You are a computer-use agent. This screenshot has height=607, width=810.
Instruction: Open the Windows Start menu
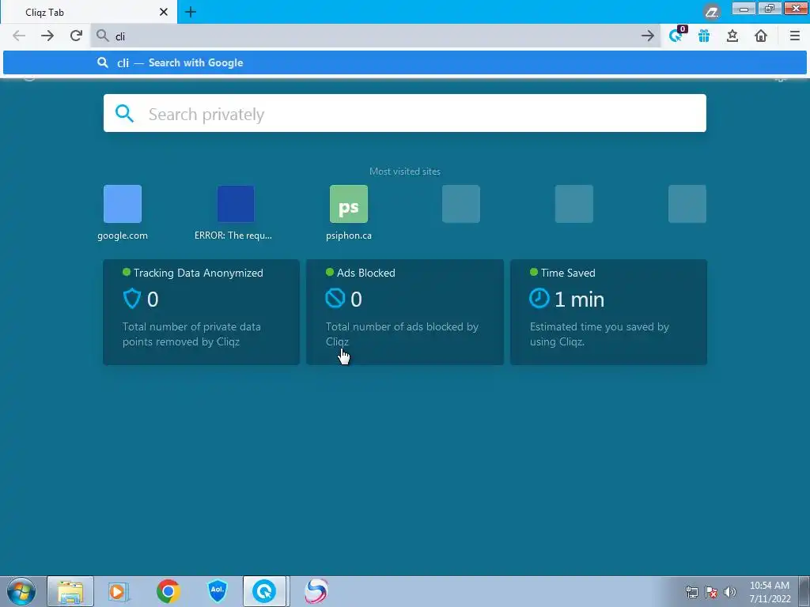pyautogui.click(x=21, y=591)
